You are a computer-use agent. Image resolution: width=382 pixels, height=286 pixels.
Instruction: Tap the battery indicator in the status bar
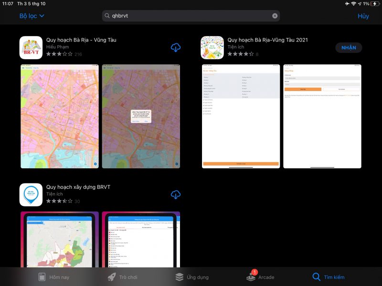pos(374,4)
